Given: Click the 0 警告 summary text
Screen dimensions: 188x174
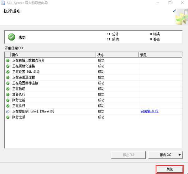Looking at the screenshot, I should [155, 39].
